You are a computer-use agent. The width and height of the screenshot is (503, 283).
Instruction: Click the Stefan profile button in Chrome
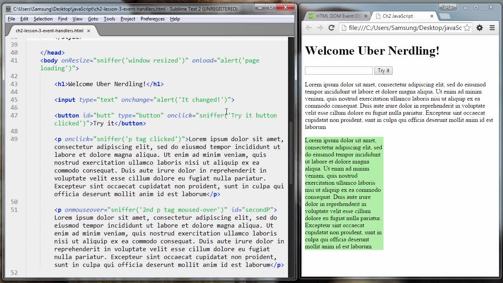448,7
